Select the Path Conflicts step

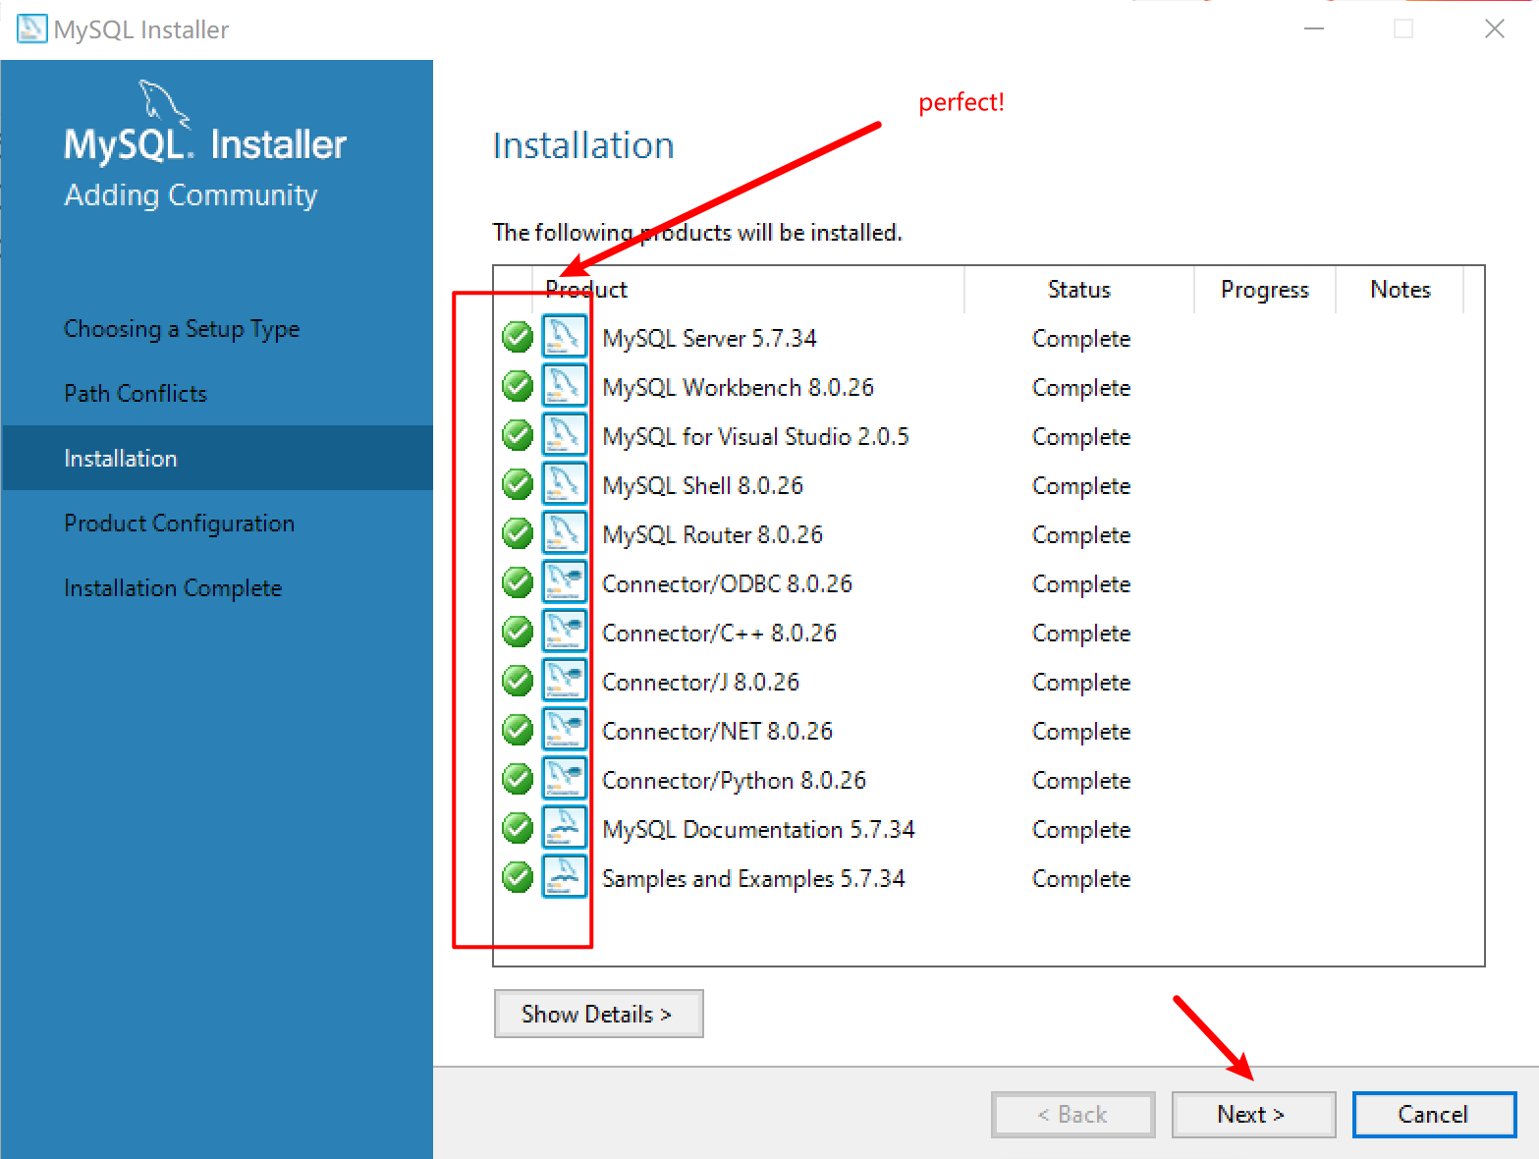tap(136, 394)
